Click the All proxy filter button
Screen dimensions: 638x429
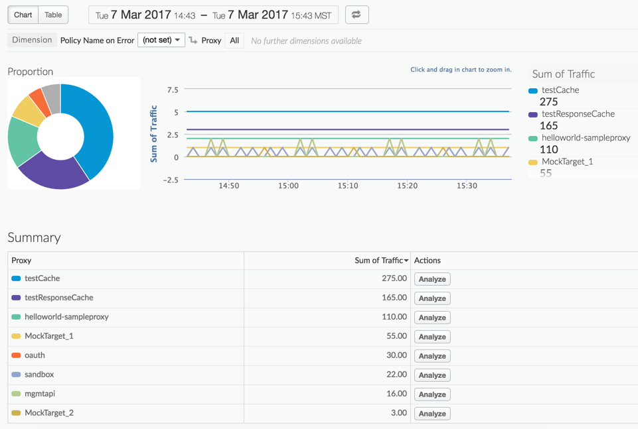[x=234, y=40]
